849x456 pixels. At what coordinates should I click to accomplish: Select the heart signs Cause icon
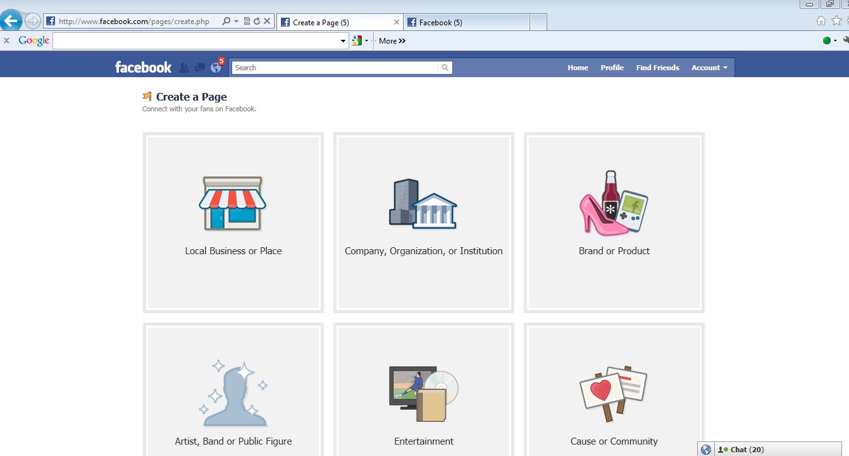click(614, 393)
